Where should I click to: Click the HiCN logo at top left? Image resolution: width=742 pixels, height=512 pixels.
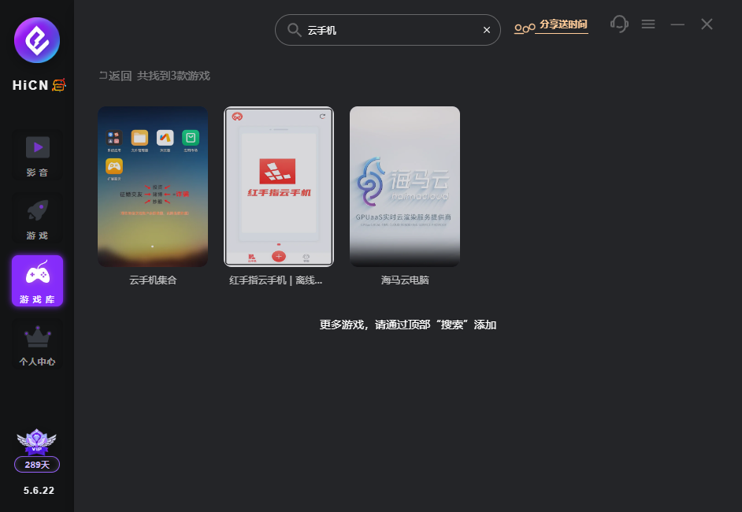tap(36, 39)
